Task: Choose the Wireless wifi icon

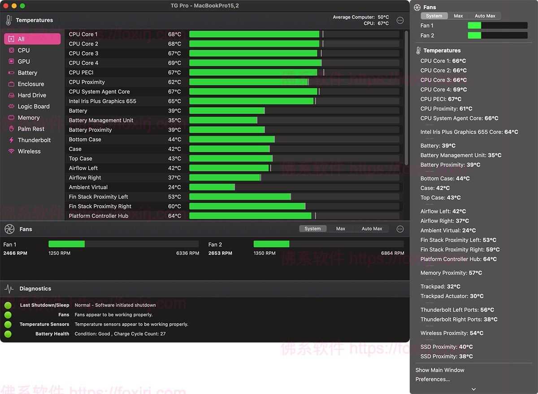Action: pos(11,151)
